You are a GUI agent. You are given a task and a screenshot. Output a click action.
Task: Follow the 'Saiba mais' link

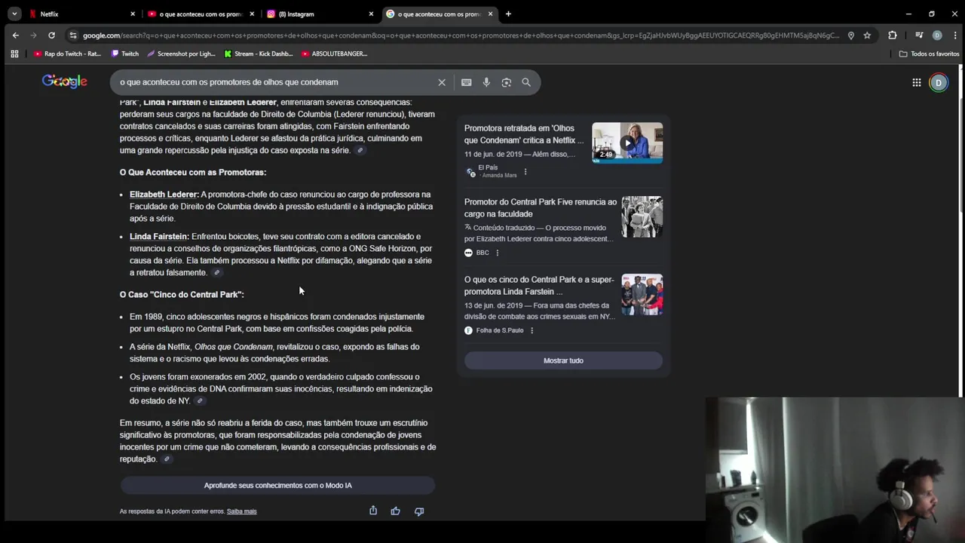point(242,511)
